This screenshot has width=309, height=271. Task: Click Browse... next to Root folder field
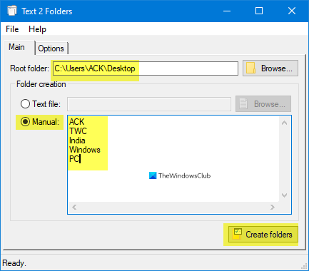(x=270, y=68)
